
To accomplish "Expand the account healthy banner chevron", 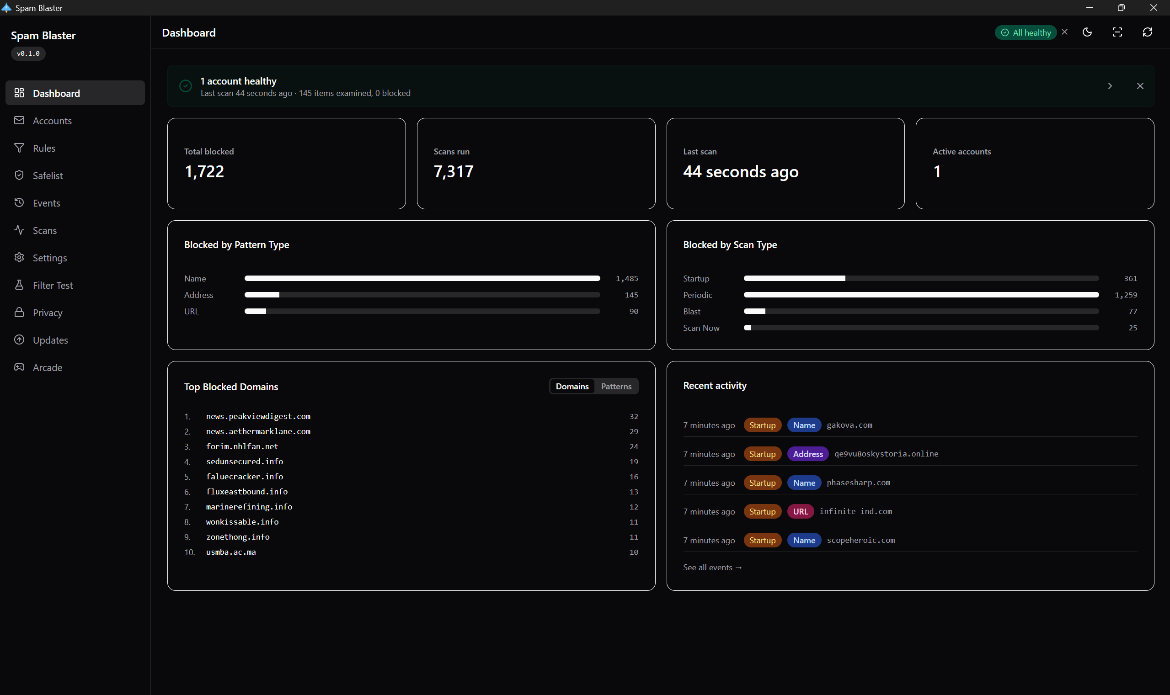I will [x=1110, y=86].
